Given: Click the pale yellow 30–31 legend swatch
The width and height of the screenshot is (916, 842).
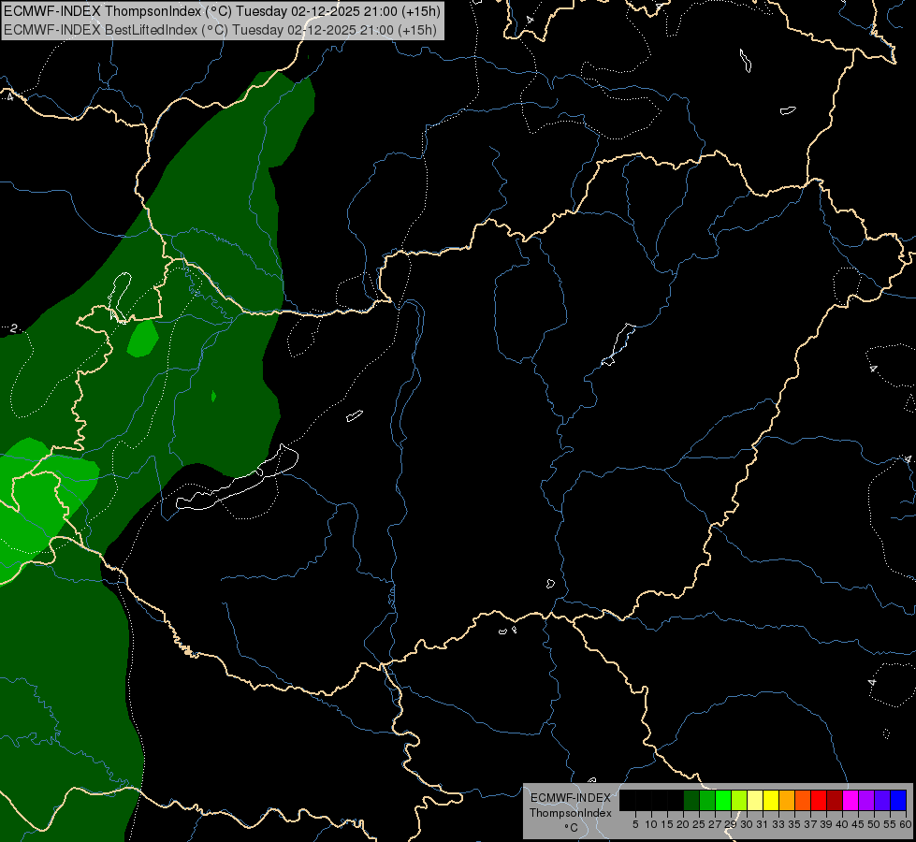Looking at the screenshot, I should tap(755, 800).
